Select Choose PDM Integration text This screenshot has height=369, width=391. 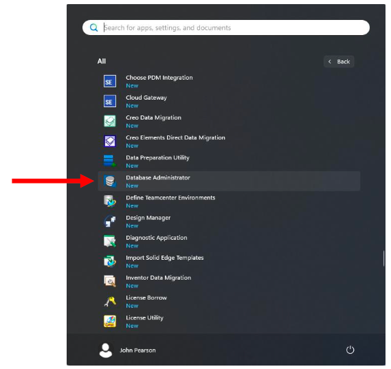tap(159, 78)
